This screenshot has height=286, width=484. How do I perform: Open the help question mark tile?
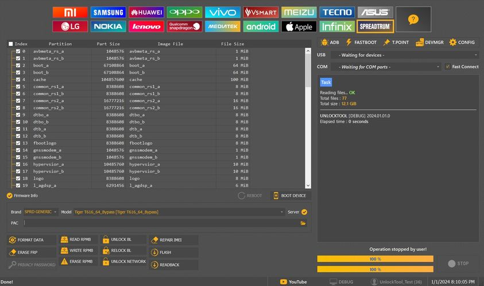pyautogui.click(x=413, y=20)
